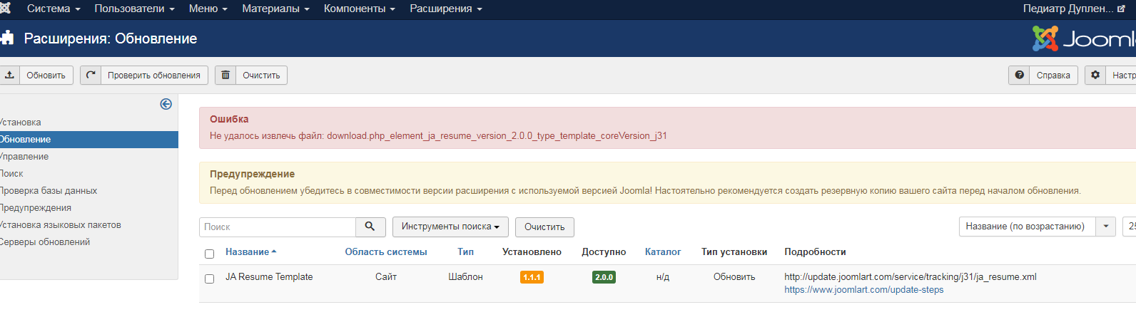Open the Расширения top menu
This screenshot has height=327, width=1136.
click(x=446, y=9)
